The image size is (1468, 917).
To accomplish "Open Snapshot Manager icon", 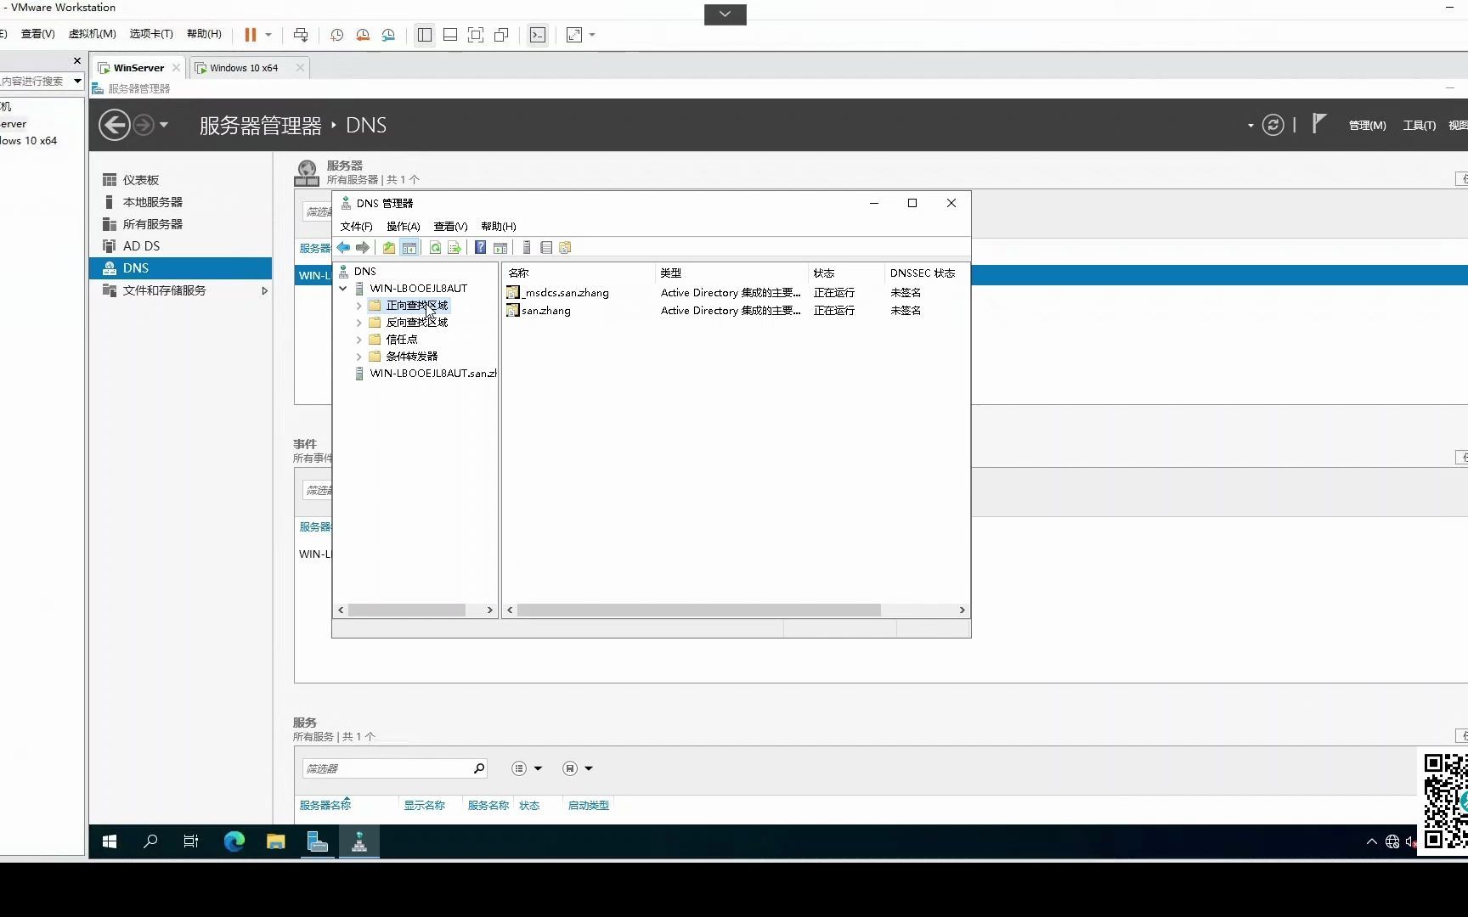I will coord(388,35).
